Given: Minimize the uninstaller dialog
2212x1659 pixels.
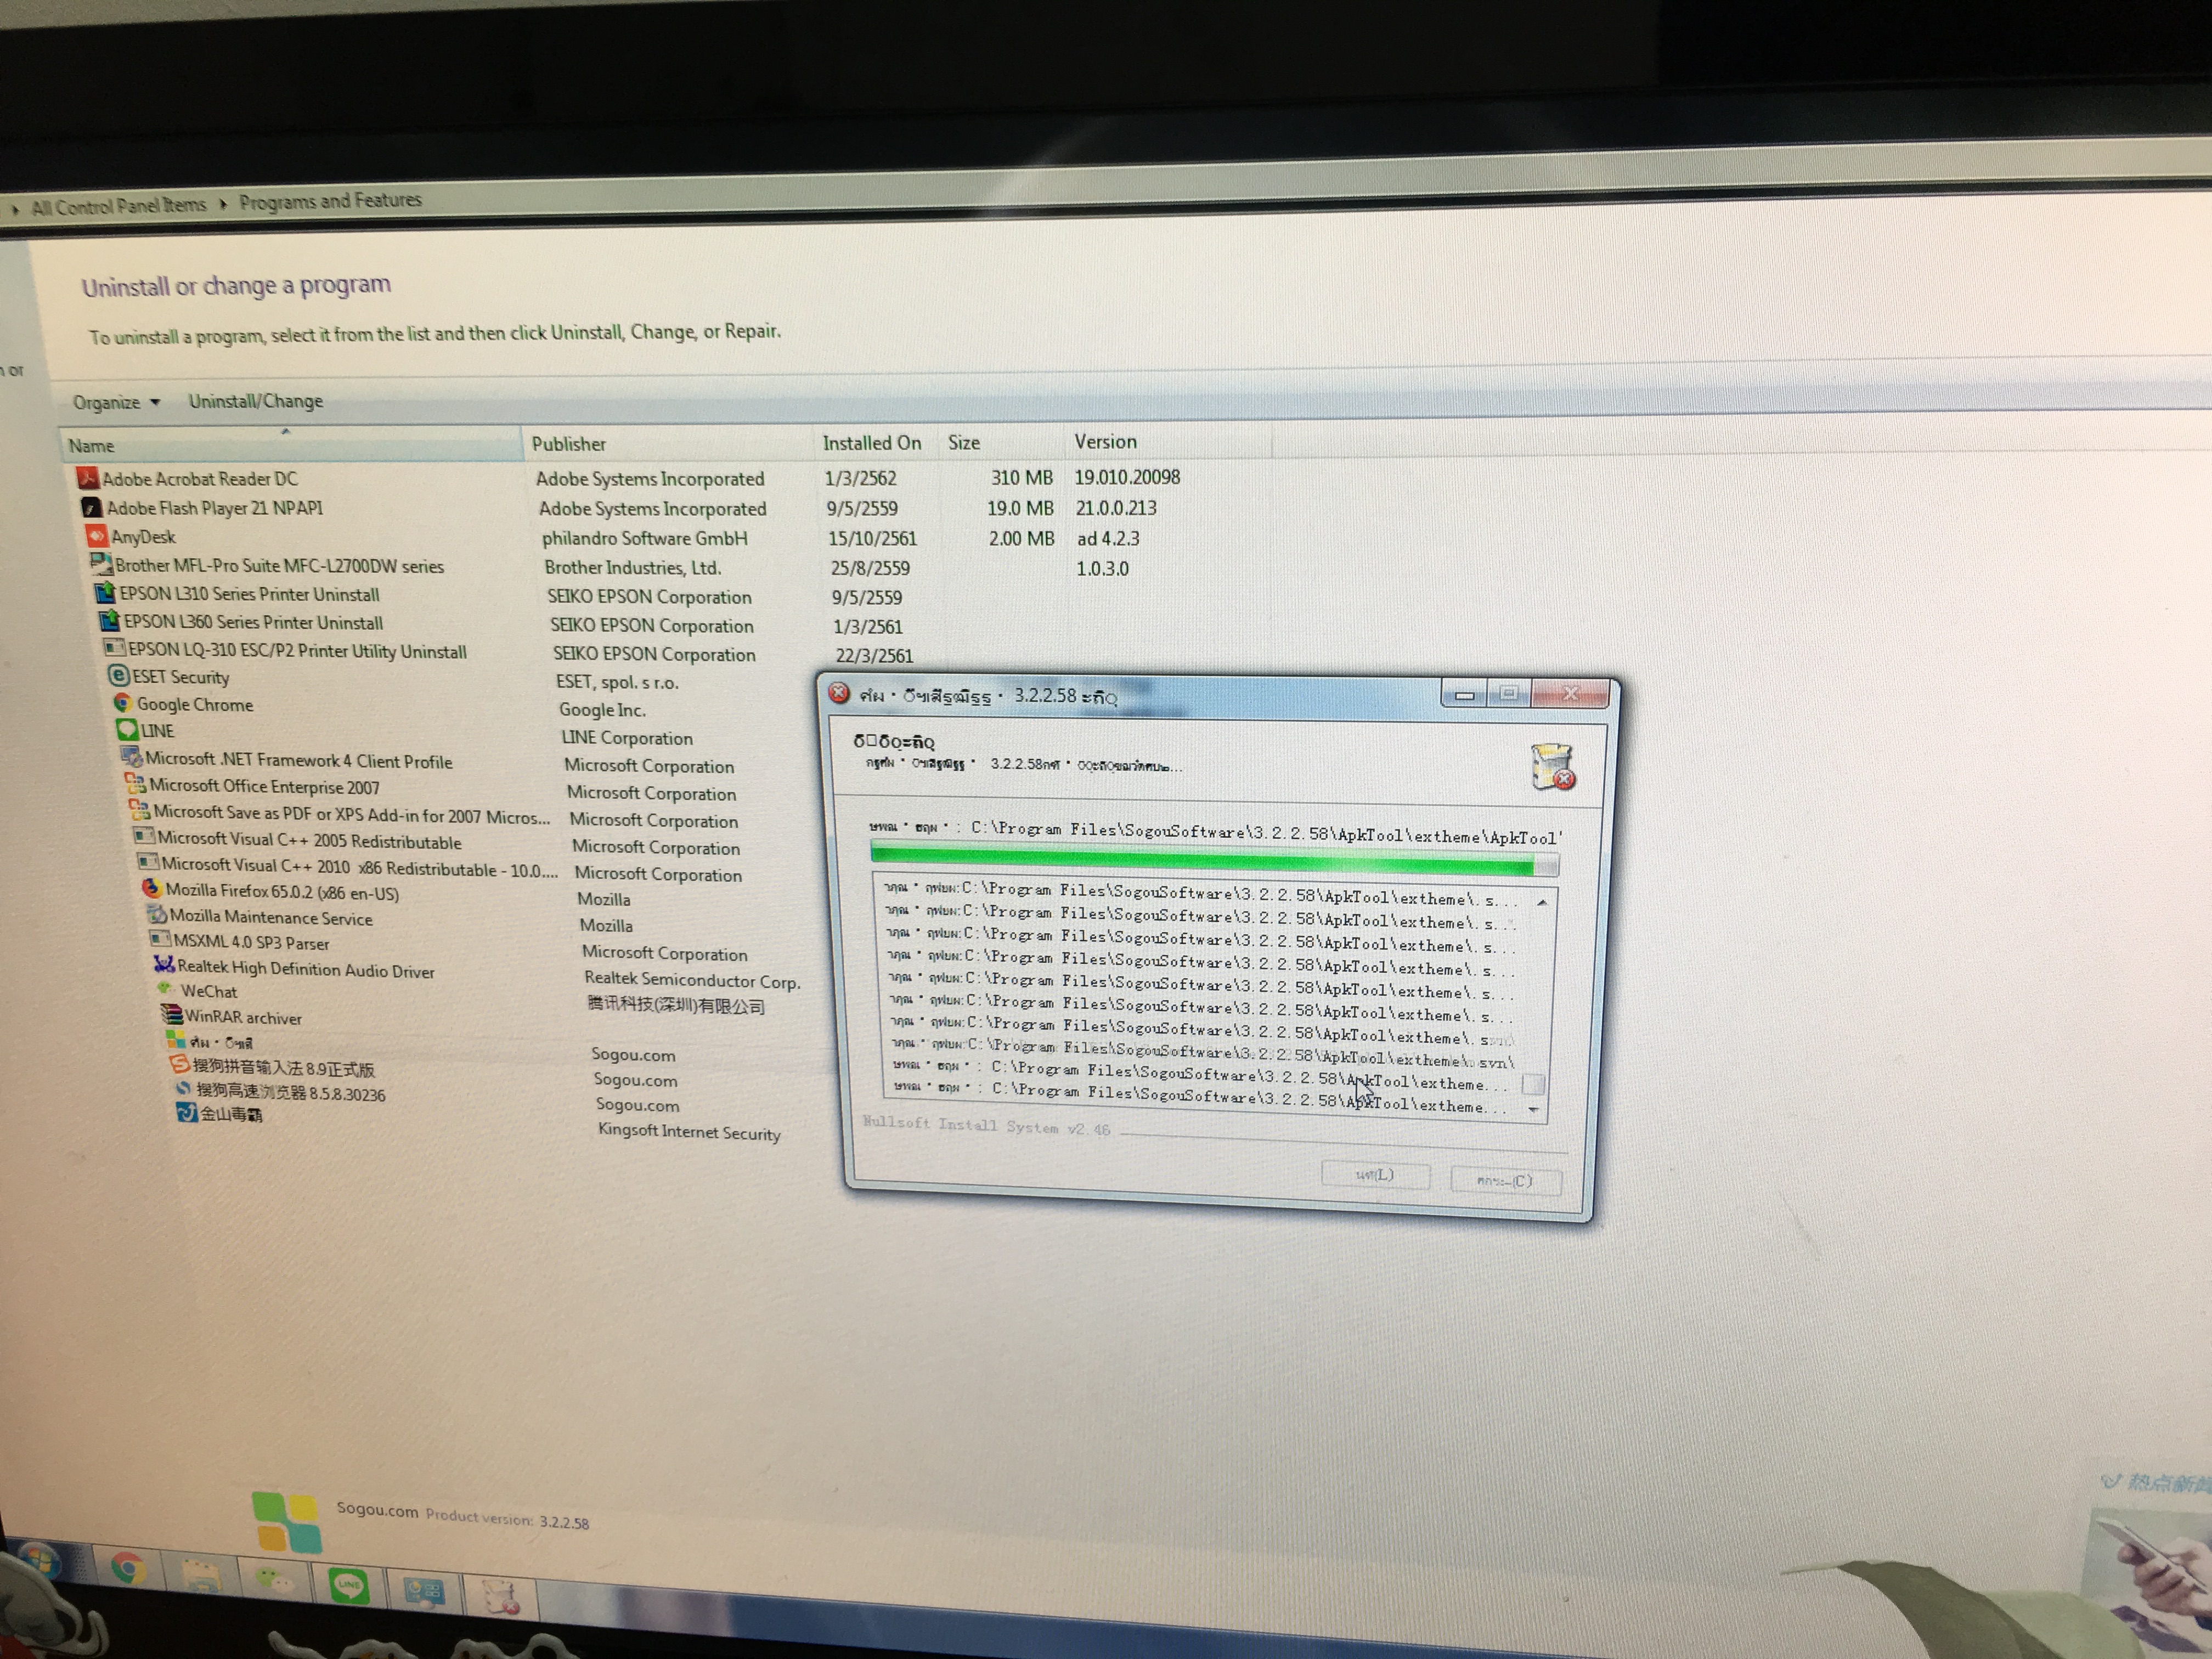Looking at the screenshot, I should tap(1464, 694).
